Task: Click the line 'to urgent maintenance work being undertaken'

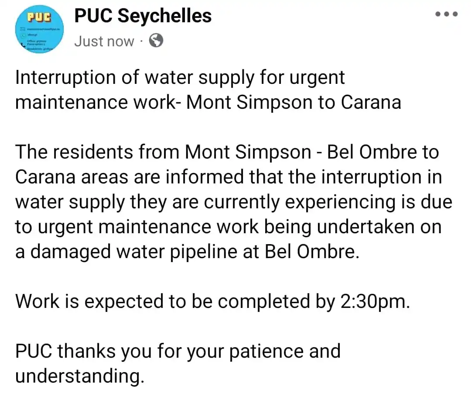Action: 228,227
